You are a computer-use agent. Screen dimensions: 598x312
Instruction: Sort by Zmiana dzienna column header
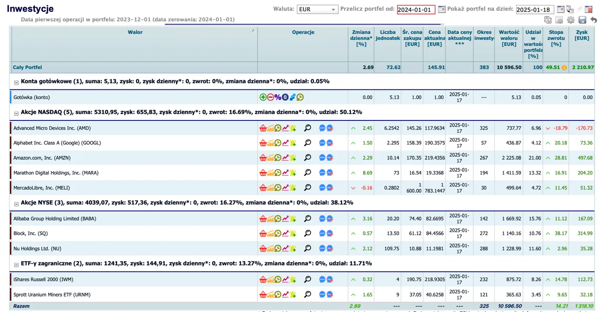(x=361, y=38)
